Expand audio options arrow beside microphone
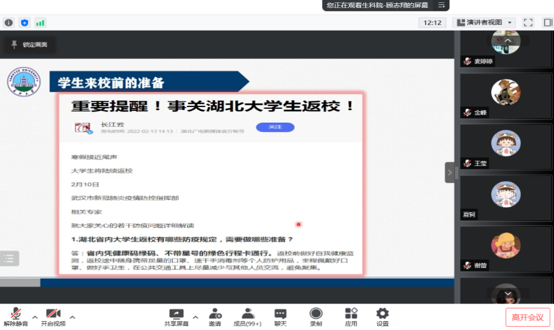 point(35,317)
